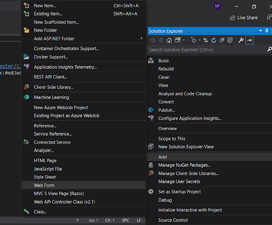The image size is (272, 225).
Task: Click the Solution Explorer search magnifier icon
Action: tap(269, 49)
